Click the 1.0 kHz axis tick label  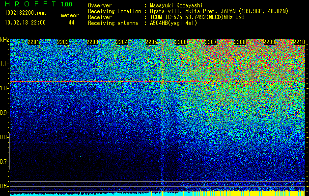coord(4,88)
